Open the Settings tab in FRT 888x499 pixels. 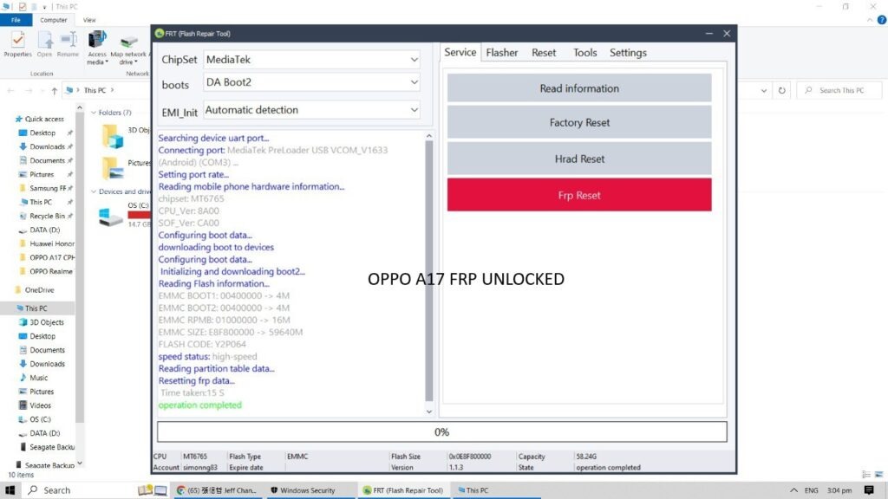tap(628, 53)
